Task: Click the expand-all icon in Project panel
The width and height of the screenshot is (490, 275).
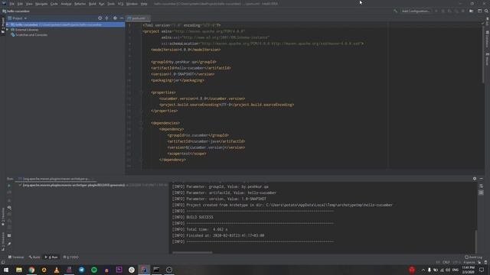Action: (107, 18)
